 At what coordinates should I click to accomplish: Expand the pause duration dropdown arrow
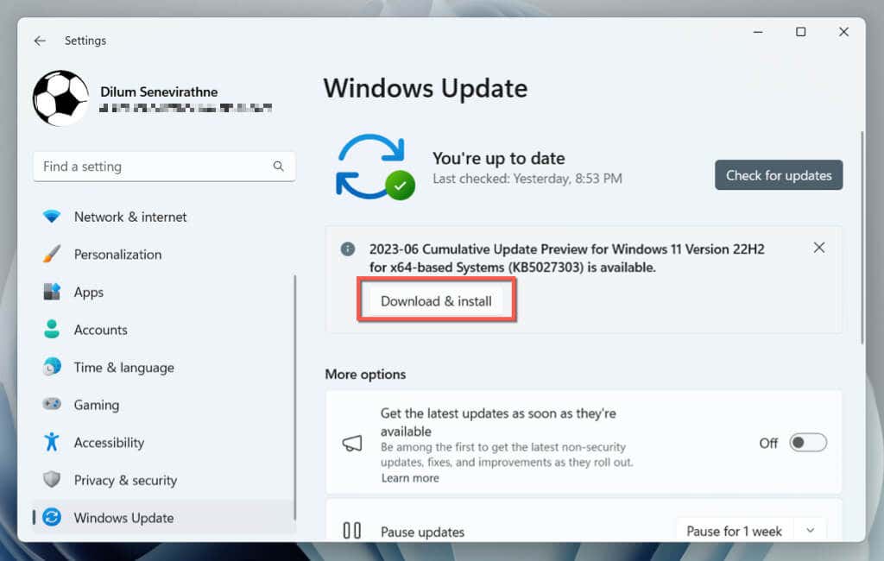[810, 531]
